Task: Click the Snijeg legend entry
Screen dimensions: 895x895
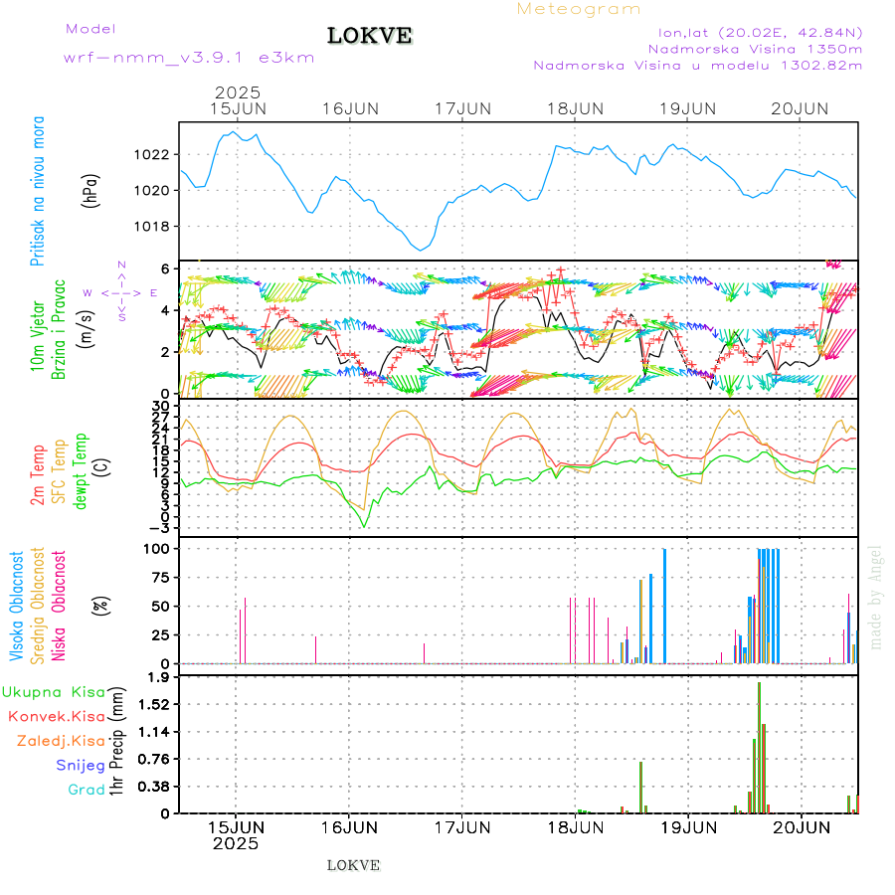Action: pyautogui.click(x=80, y=765)
